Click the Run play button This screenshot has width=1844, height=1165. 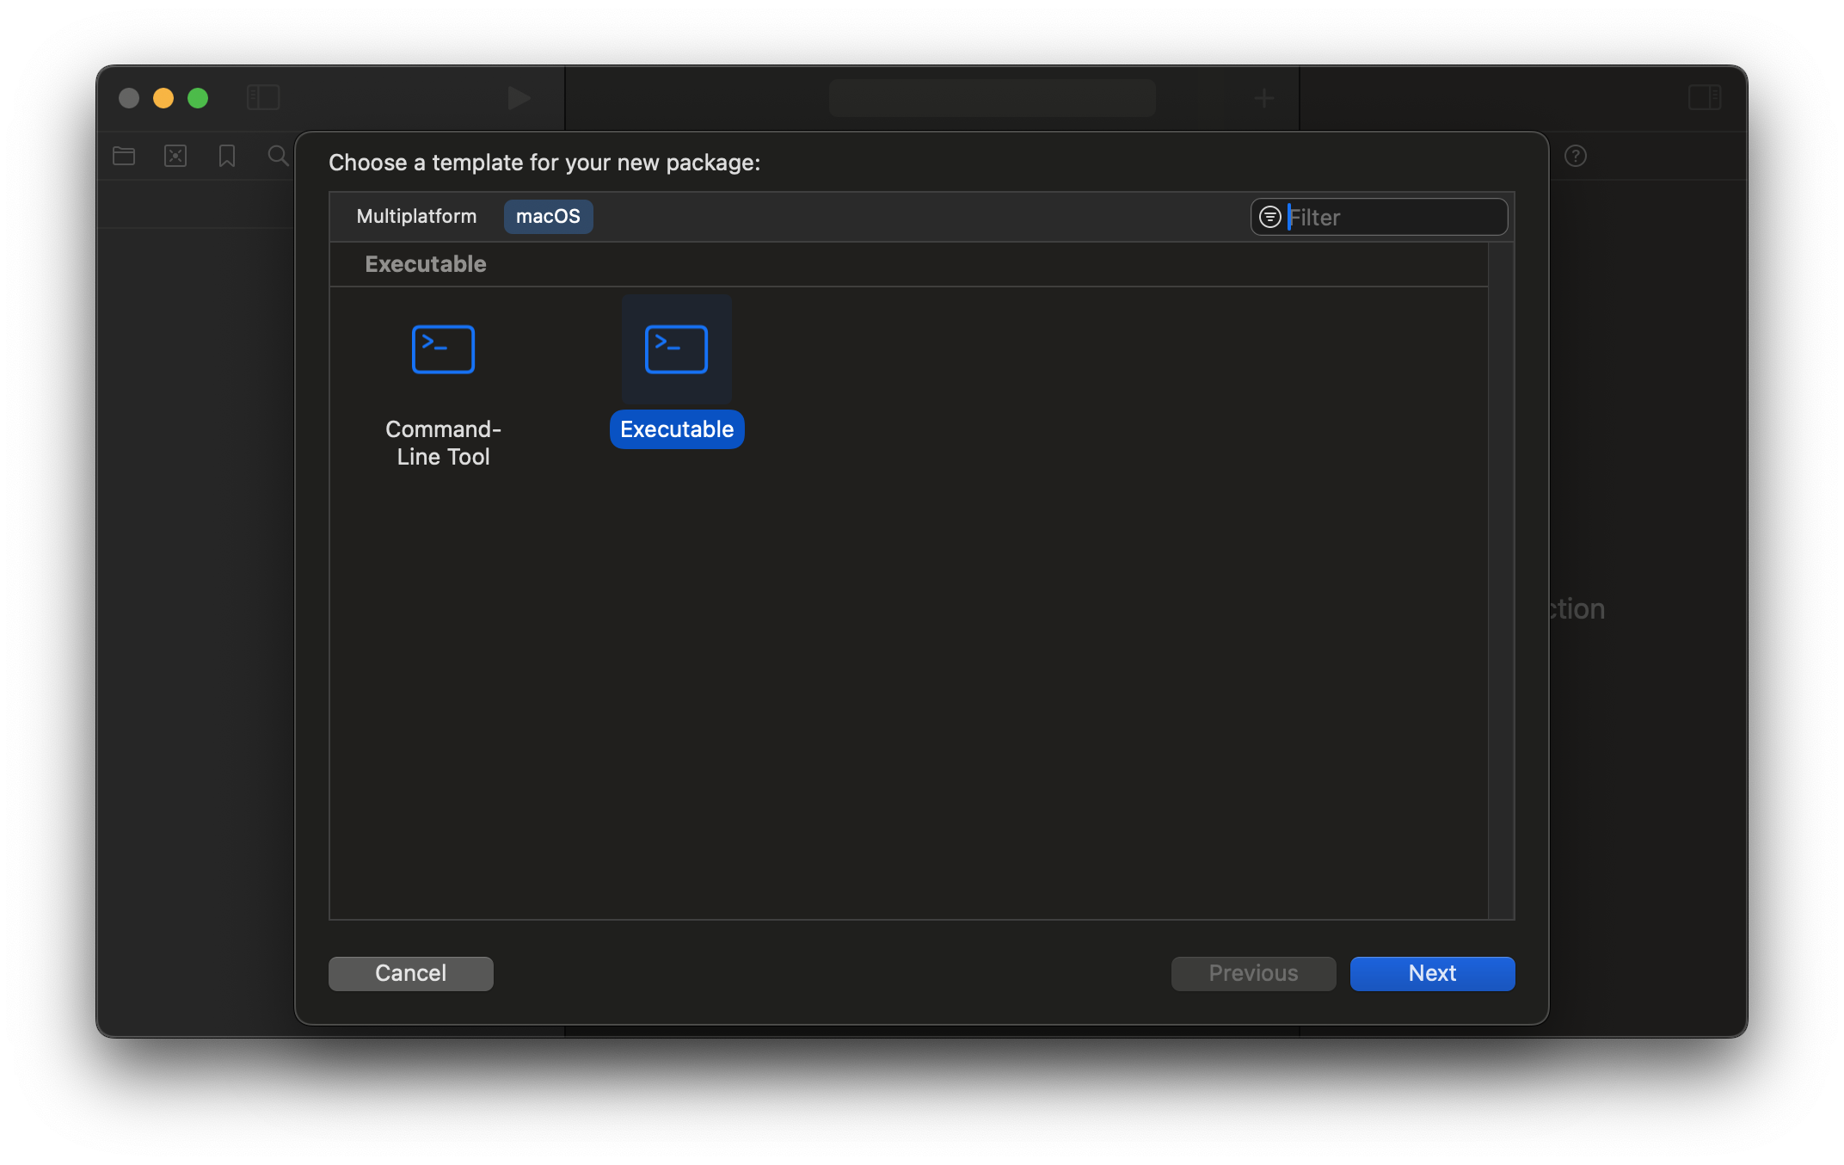[x=519, y=97]
